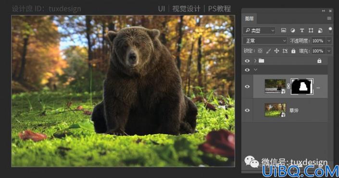Viewport: 339px width, 178px height.
Task: Collapse the expanded group chevron
Action: [255, 70]
